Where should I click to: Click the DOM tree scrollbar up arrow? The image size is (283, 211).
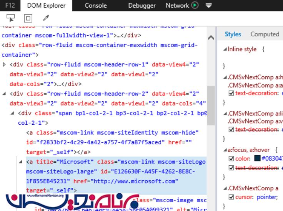[211, 38]
